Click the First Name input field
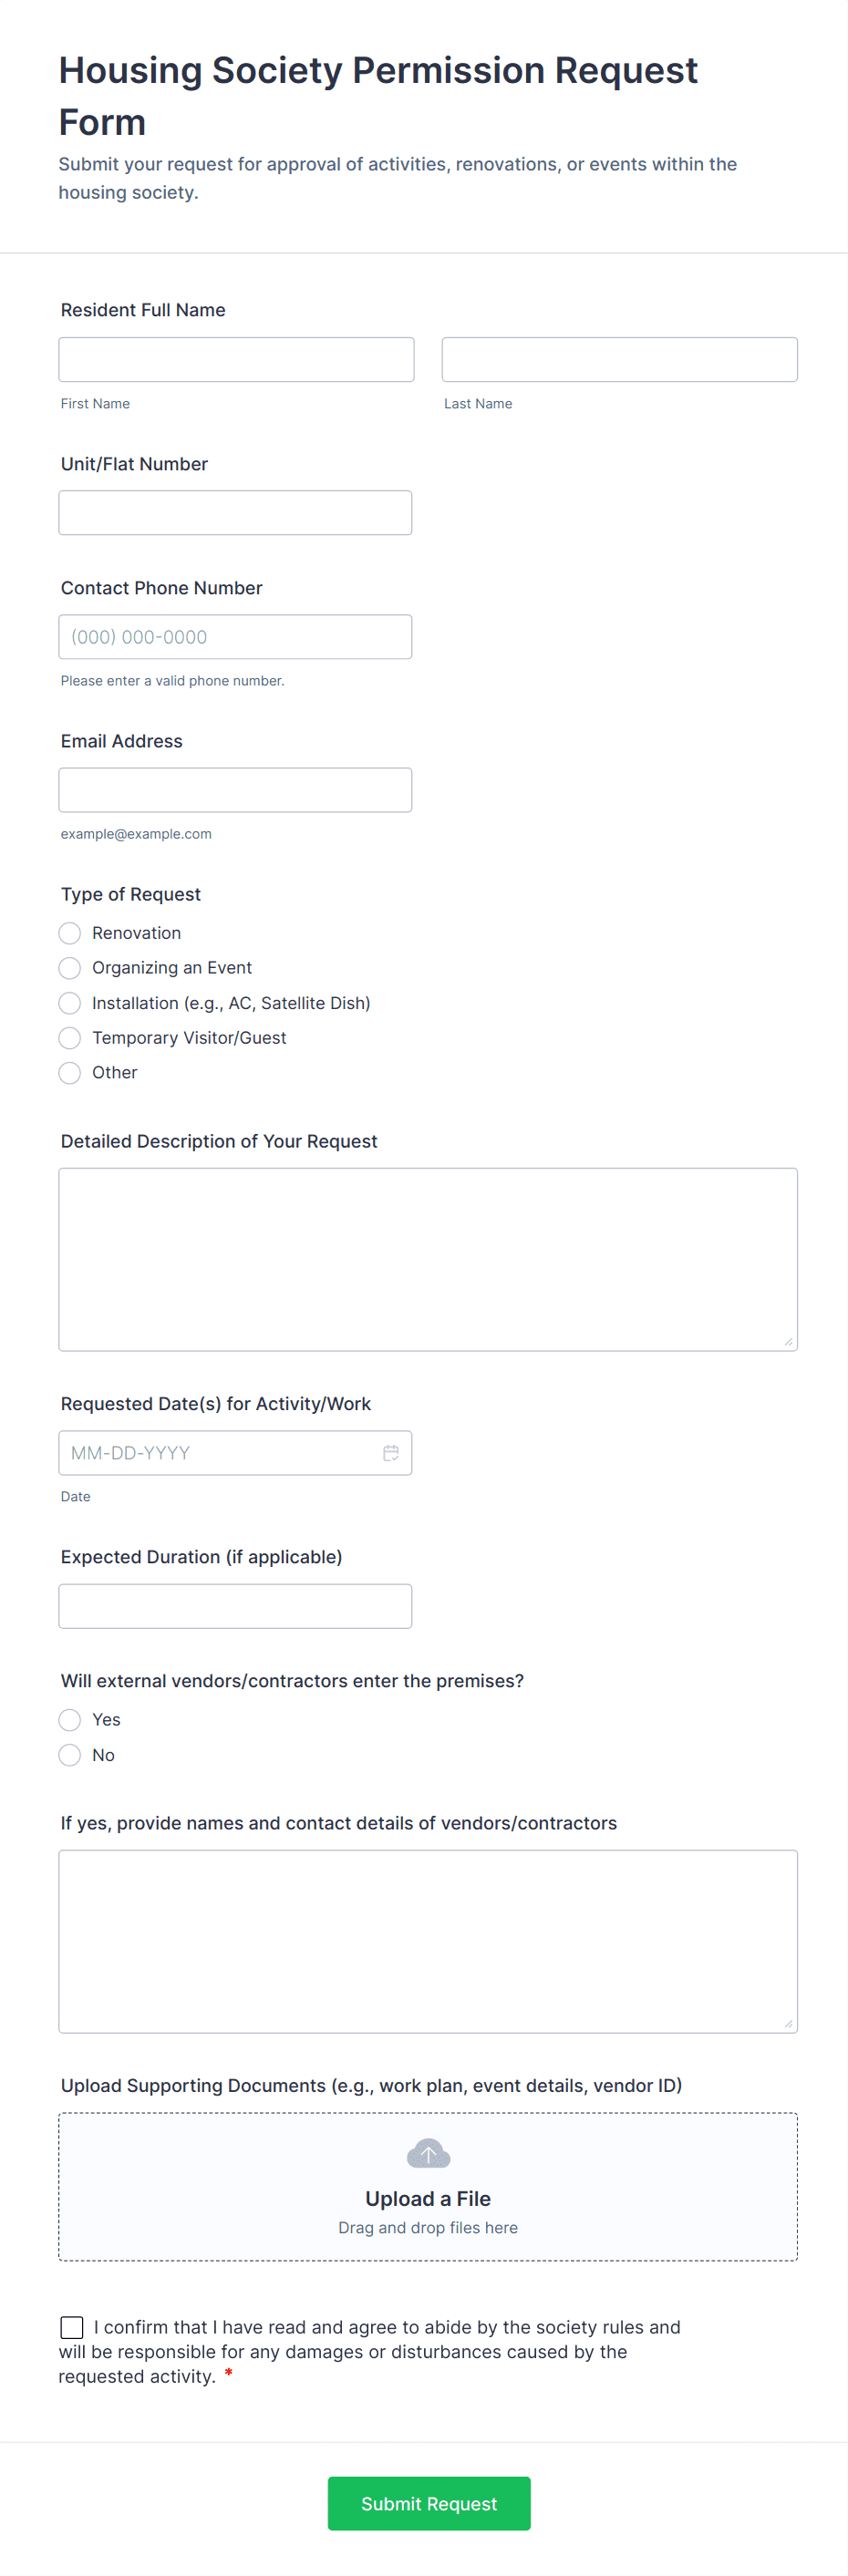848x2576 pixels. (236, 360)
